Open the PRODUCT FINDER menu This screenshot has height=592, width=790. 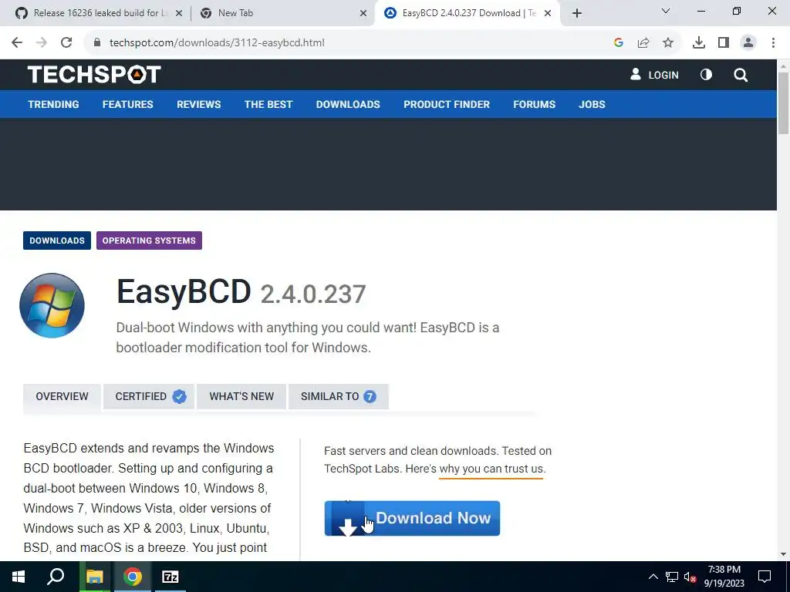coord(447,104)
